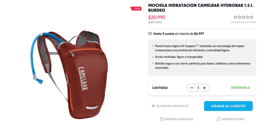
Task: Click the heart icon beside Guardar Favorito
Action: tap(153, 106)
